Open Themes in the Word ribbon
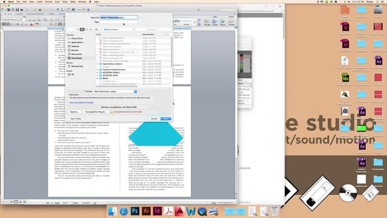387x218 pixels. point(231,22)
